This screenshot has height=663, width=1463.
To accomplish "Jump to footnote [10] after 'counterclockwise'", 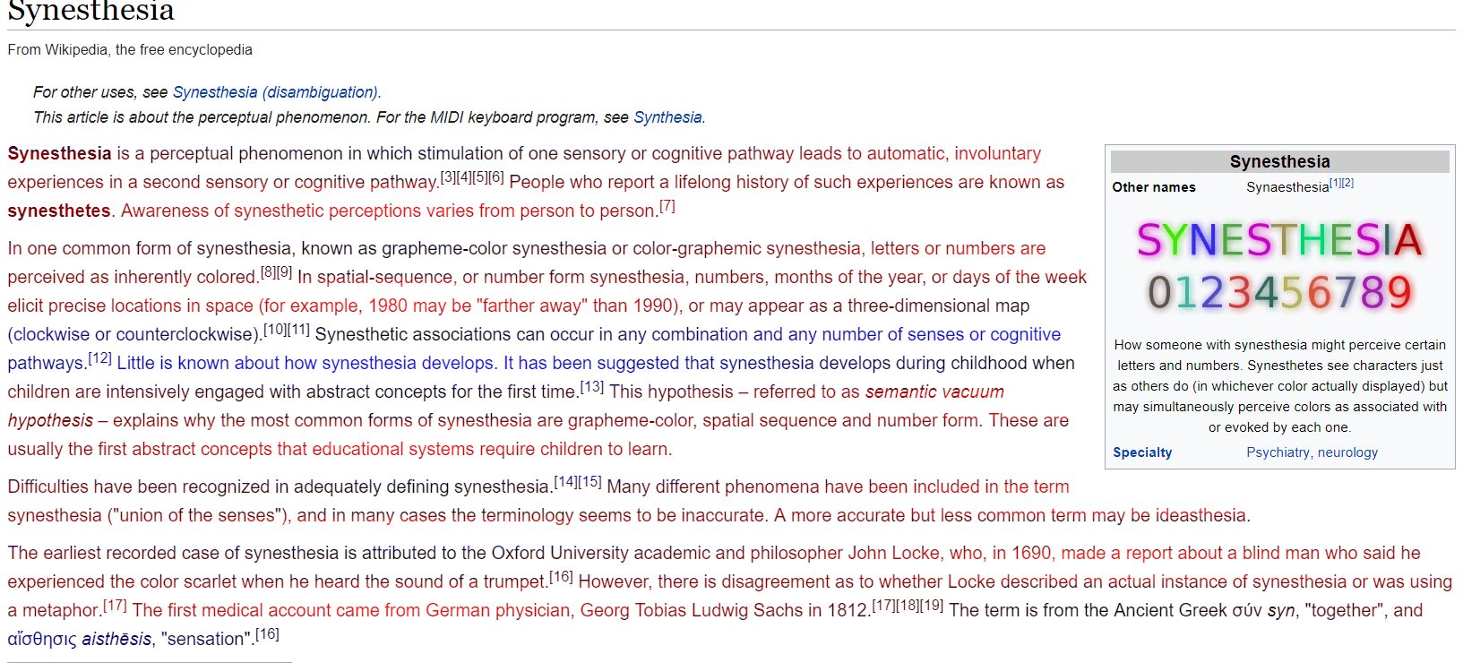I will click(275, 329).
